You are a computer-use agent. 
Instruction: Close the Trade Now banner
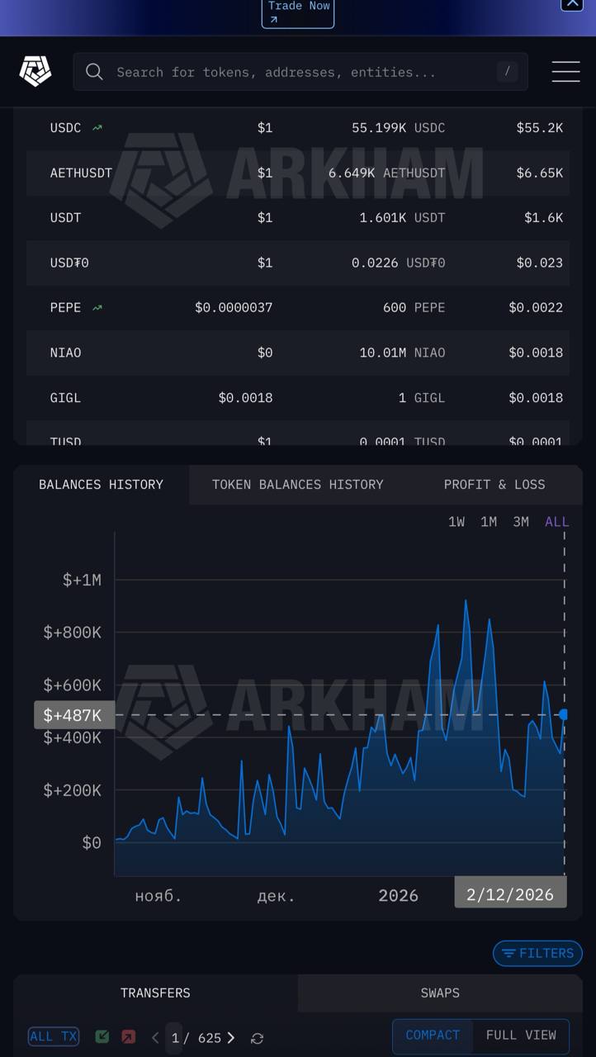click(572, 4)
